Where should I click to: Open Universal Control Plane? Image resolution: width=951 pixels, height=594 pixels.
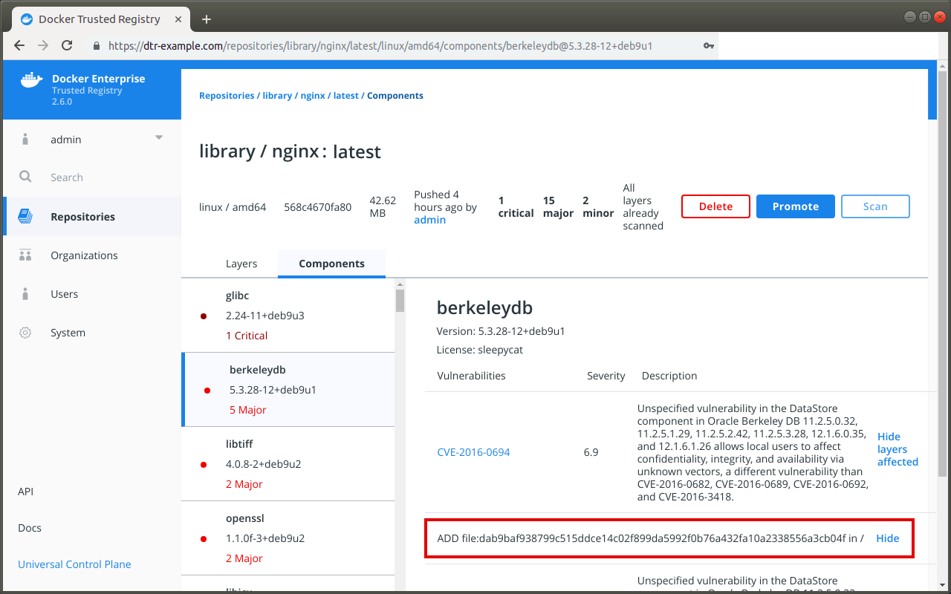(74, 564)
